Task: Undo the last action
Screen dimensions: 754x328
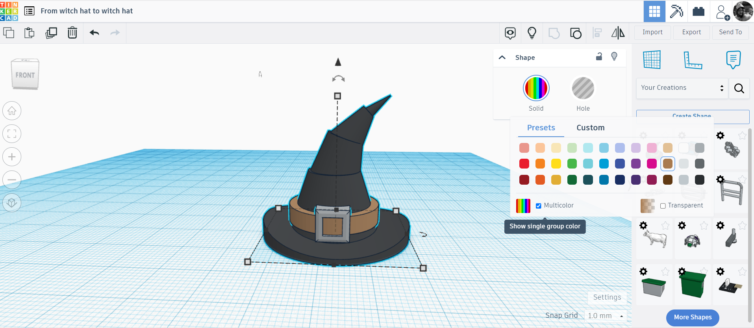Action: pyautogui.click(x=94, y=33)
